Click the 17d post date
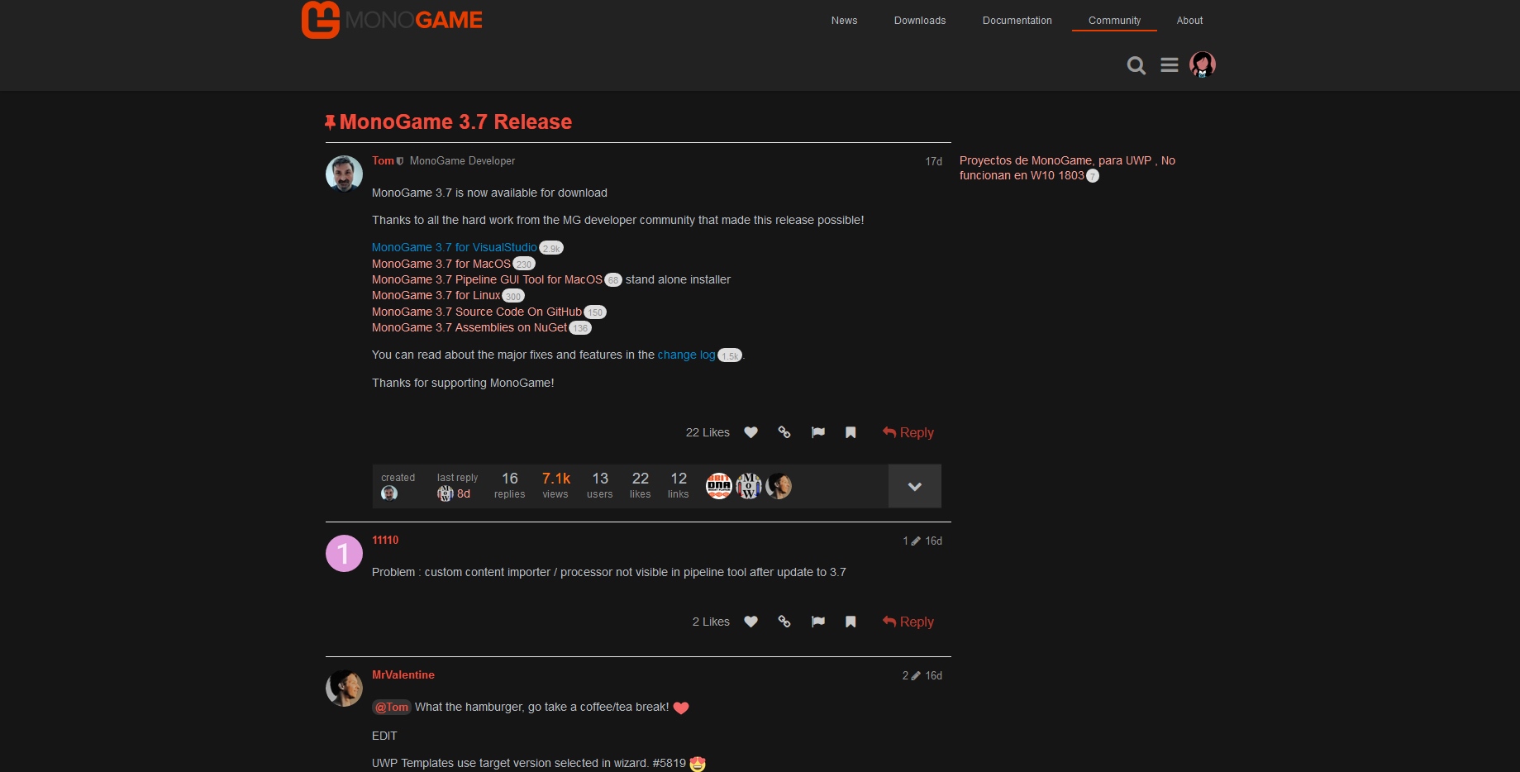The height and width of the screenshot is (772, 1520). click(x=933, y=161)
